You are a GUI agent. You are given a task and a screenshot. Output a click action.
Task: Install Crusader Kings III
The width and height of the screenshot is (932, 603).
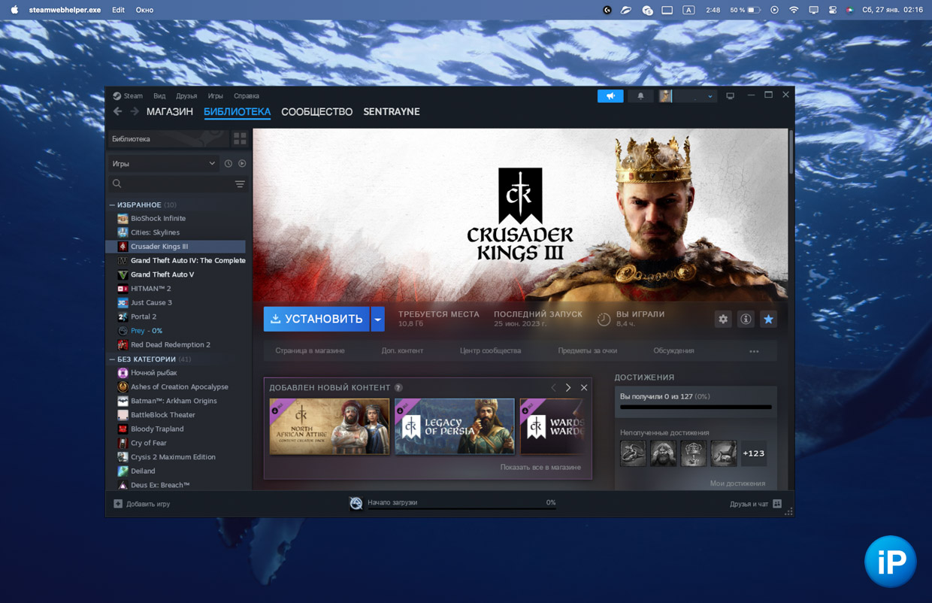316,319
